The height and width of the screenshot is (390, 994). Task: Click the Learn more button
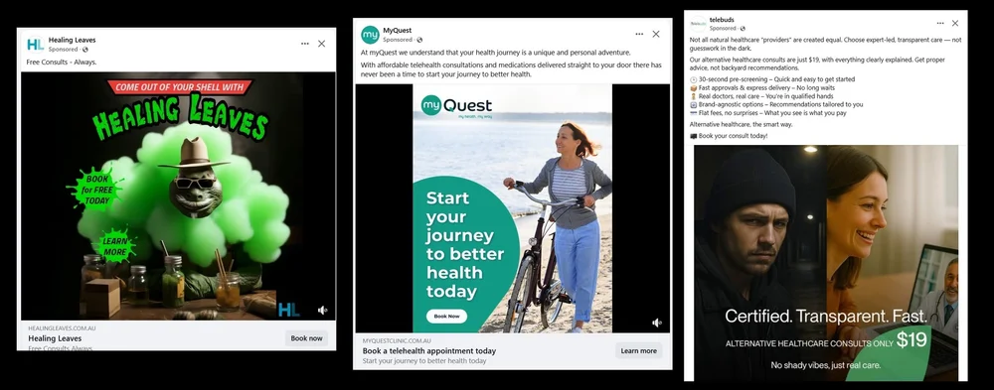(638, 350)
